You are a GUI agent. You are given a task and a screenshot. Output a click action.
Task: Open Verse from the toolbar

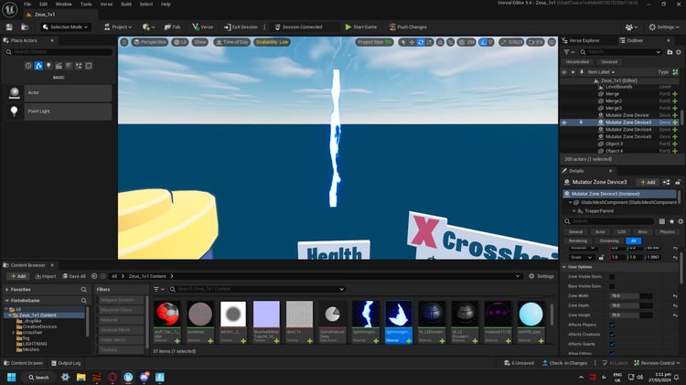(202, 27)
